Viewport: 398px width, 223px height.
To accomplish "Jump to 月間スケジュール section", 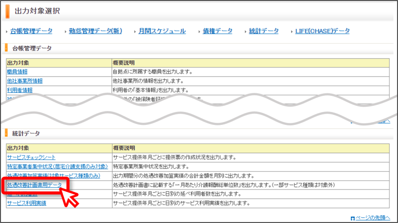I will coord(162,31).
